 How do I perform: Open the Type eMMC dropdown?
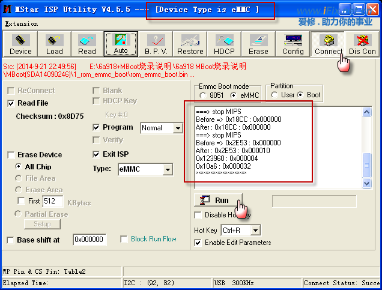point(168,170)
